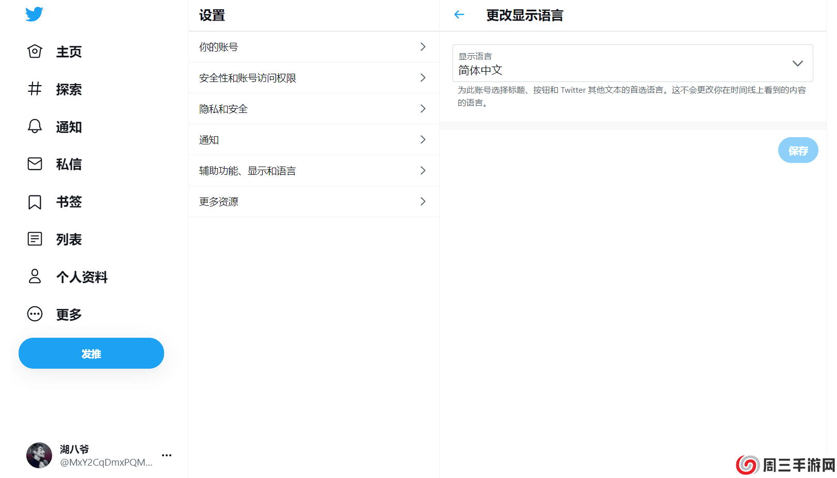Viewport: 837px width, 478px height.
Task: Click the 发推 tweet button
Action: (91, 353)
